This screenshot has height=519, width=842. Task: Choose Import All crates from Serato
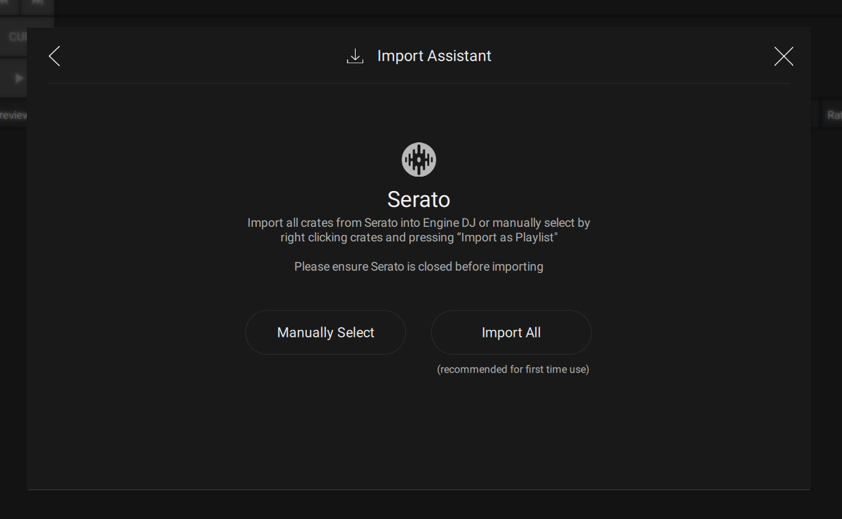click(x=511, y=333)
